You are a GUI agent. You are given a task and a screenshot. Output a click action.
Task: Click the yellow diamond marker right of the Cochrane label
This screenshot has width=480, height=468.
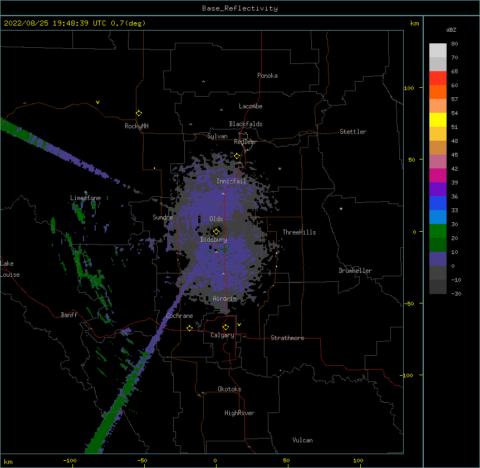coord(189,328)
